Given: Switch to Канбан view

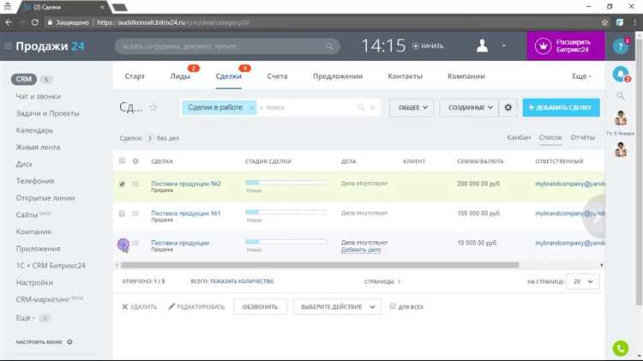Looking at the screenshot, I should click(519, 138).
